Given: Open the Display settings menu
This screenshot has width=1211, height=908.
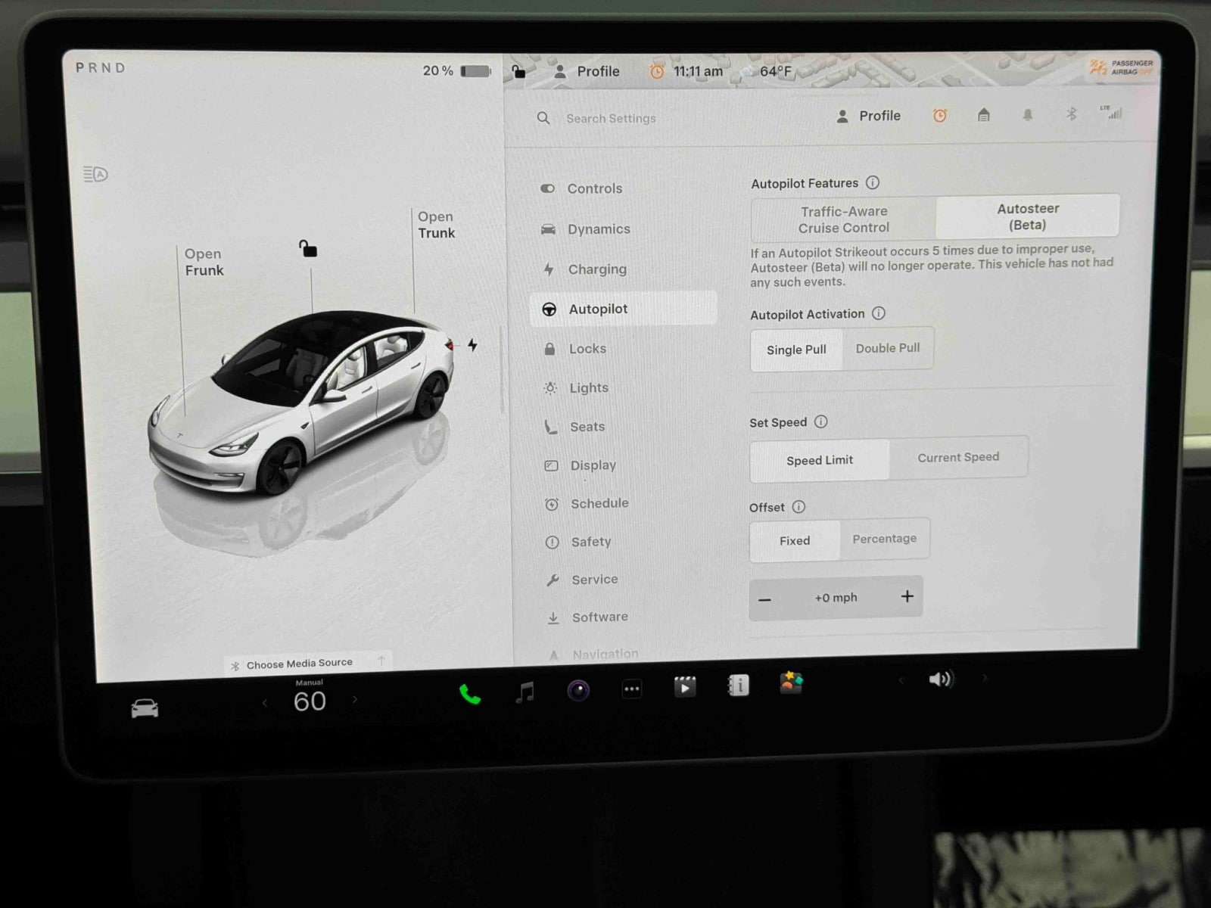Looking at the screenshot, I should point(593,465).
